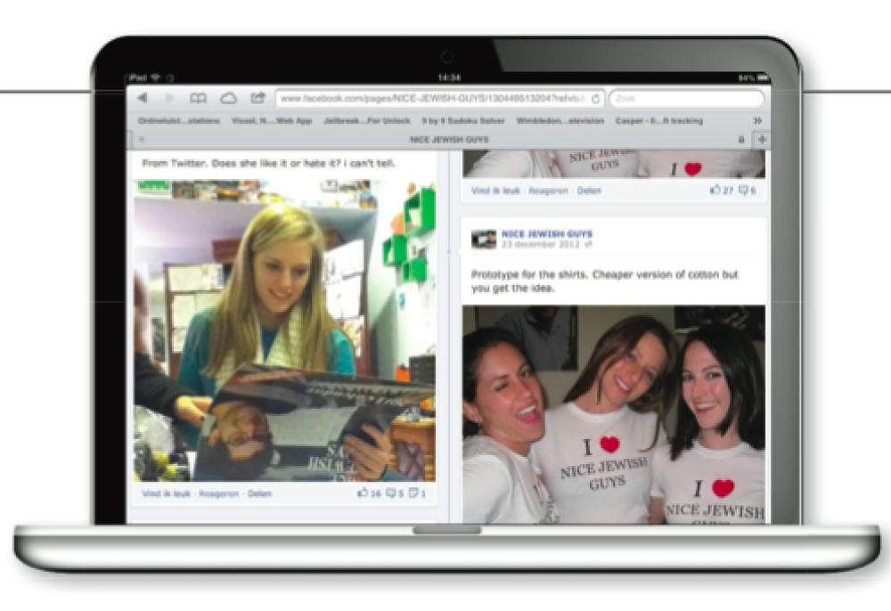Show more bookmarks with the double chevron
Image resolution: width=891 pixels, height=611 pixels.
coord(756,121)
